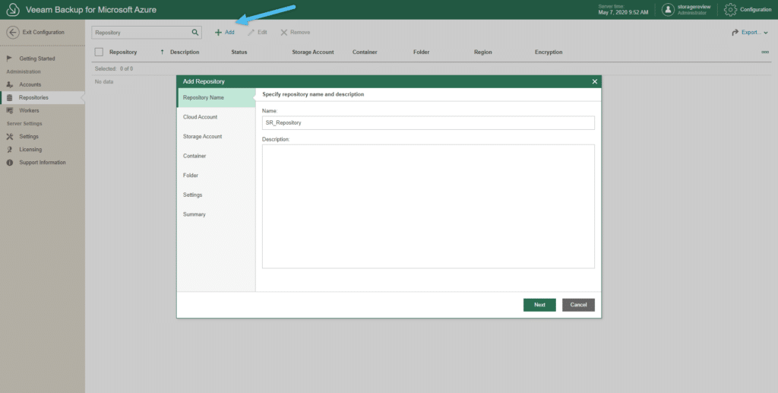The width and height of the screenshot is (778, 393).
Task: Click the Next button
Action: pos(539,305)
